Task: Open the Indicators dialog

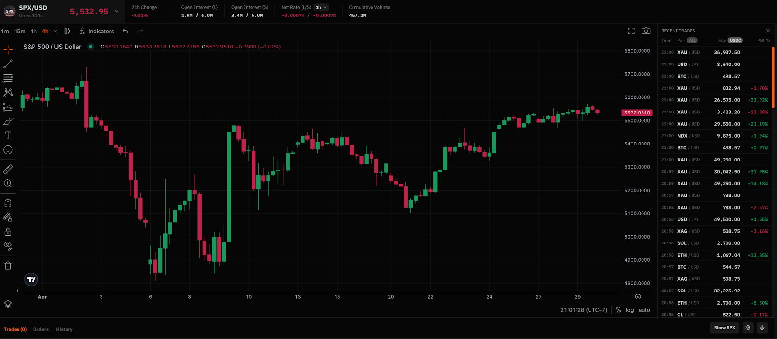Action: click(96, 31)
